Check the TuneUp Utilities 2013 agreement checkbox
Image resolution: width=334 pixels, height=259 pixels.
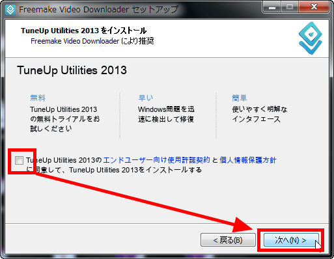[19, 161]
